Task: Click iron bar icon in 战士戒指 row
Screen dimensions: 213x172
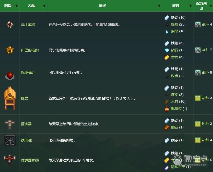Action: pos(167,17)
